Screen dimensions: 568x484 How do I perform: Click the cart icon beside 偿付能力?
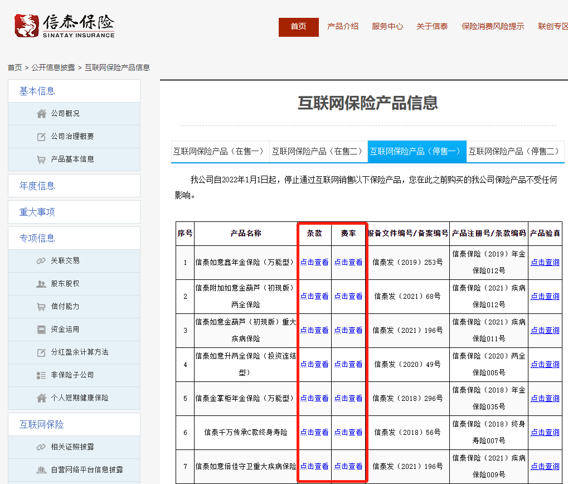(41, 307)
